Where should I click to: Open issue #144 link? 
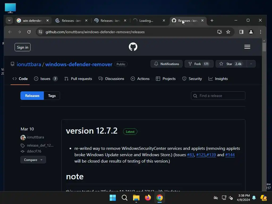(x=230, y=155)
